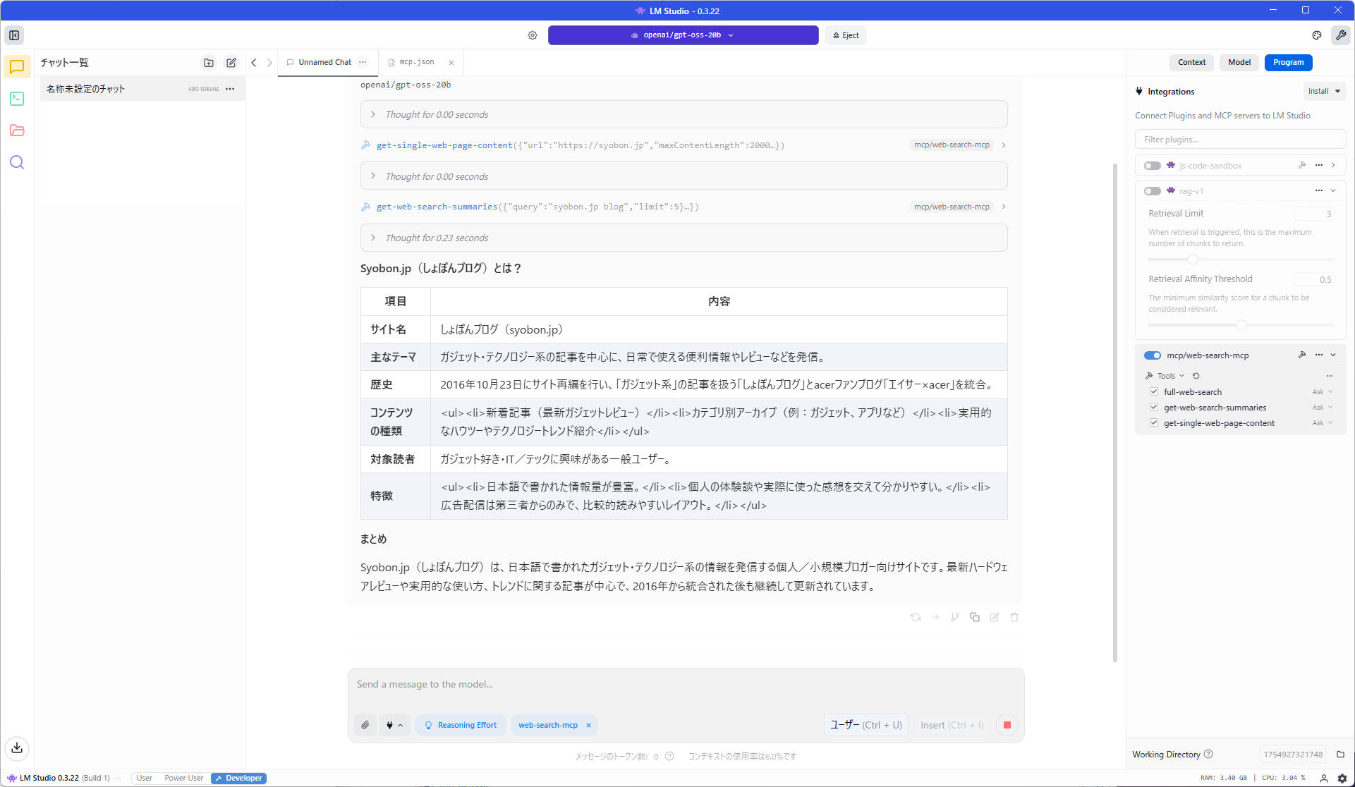Toggle the rag-v1 plugin switch
Viewport: 1355px width, 787px height.
click(1153, 191)
